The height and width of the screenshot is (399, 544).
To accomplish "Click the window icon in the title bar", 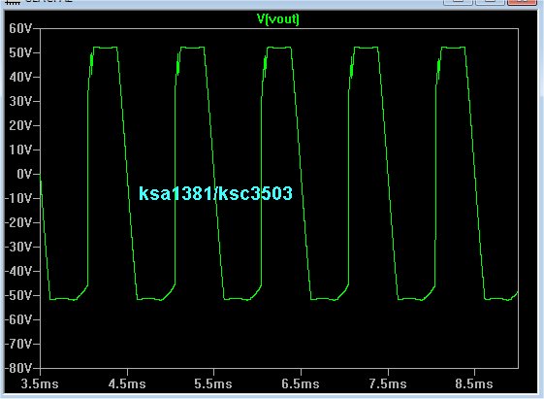I will (12, 2).
